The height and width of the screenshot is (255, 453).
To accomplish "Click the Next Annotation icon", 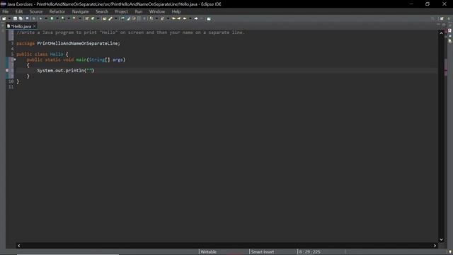I will click(x=151, y=18).
